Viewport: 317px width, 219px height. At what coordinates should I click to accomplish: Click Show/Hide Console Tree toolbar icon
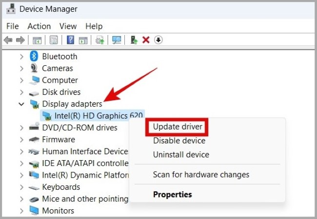[x=37, y=40]
